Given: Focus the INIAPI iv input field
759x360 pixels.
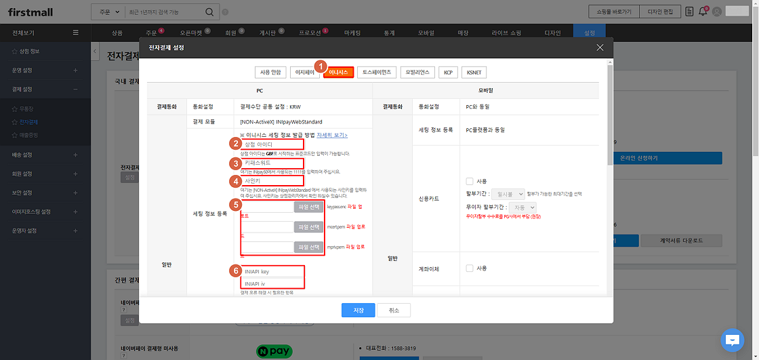Looking at the screenshot, I should [272, 283].
